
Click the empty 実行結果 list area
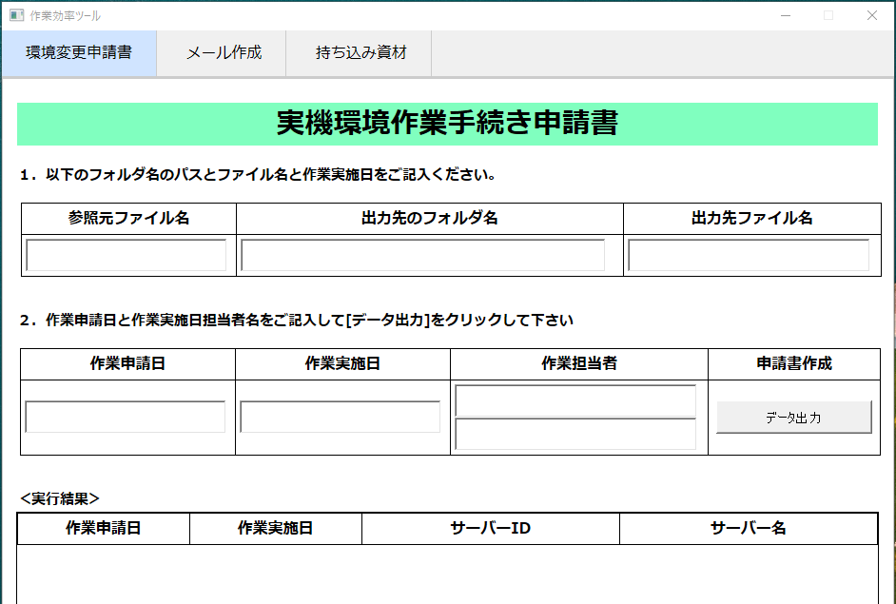point(447,575)
